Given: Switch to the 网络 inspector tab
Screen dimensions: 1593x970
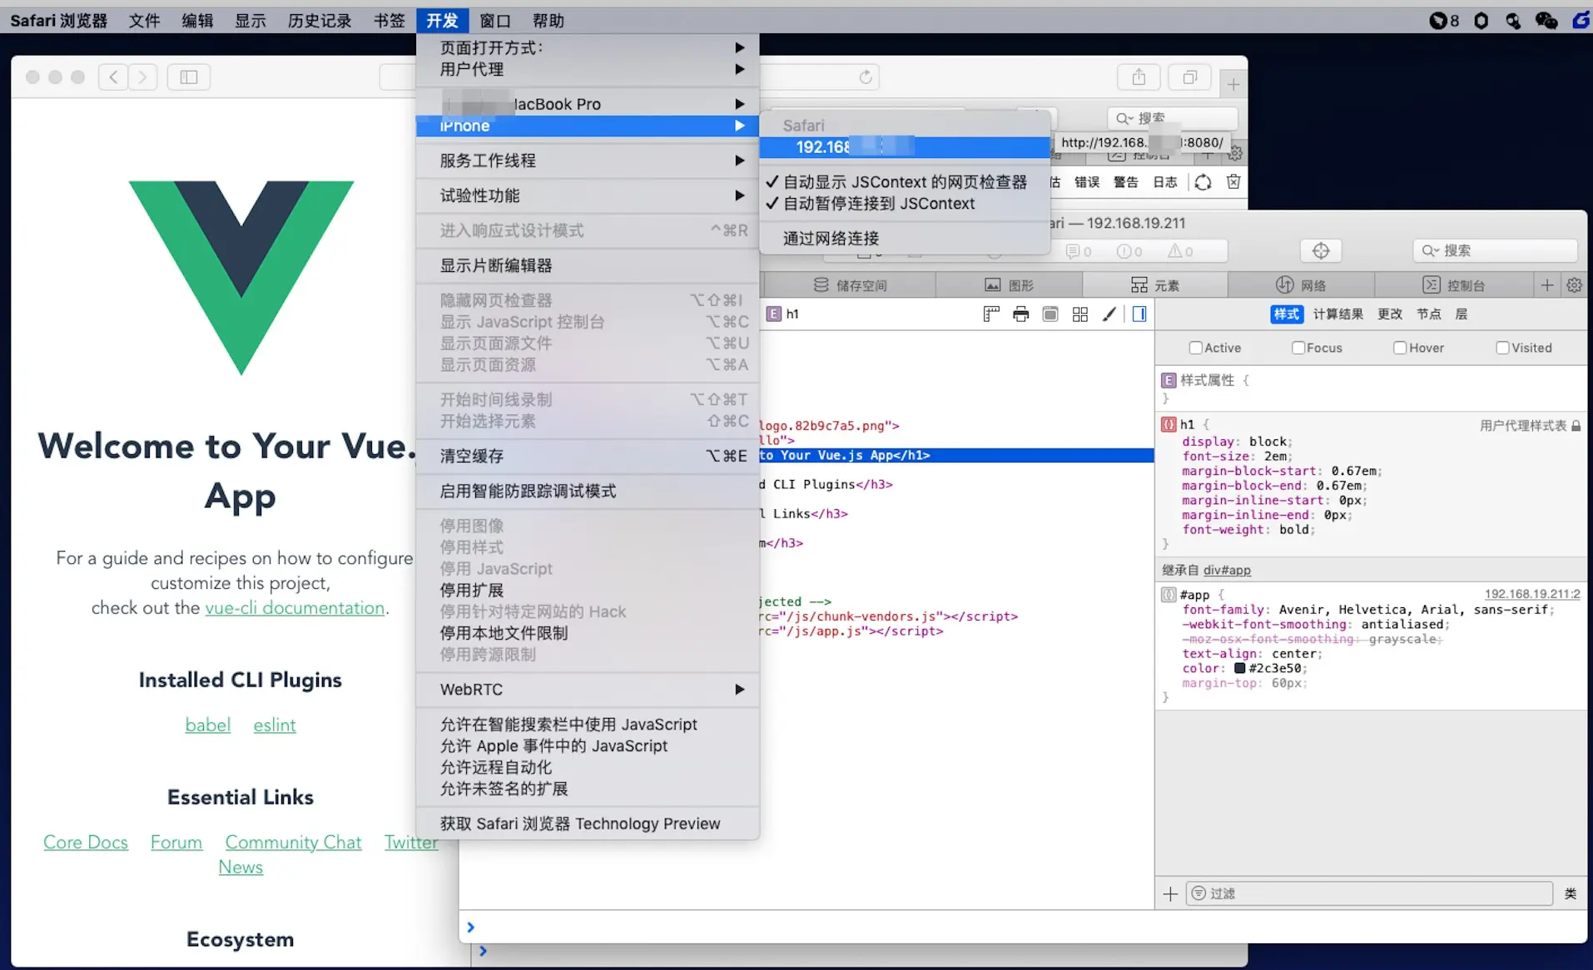Looking at the screenshot, I should 1301,285.
